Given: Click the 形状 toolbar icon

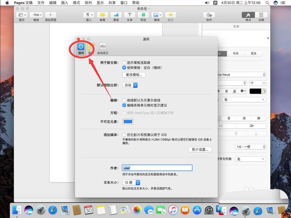Looking at the screenshot, I should click(143, 15).
